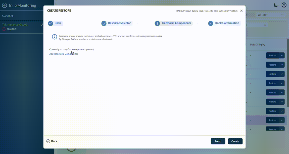Expand the highlighted row's Restore dropdown arrow
The image size is (289, 154).
click(x=282, y=120)
